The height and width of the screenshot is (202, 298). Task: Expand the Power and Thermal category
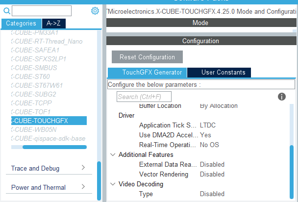click(x=49, y=187)
